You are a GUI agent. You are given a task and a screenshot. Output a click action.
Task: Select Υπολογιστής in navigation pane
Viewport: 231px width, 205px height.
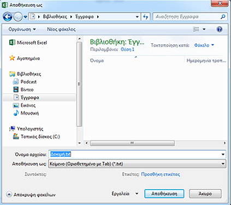pos(30,129)
